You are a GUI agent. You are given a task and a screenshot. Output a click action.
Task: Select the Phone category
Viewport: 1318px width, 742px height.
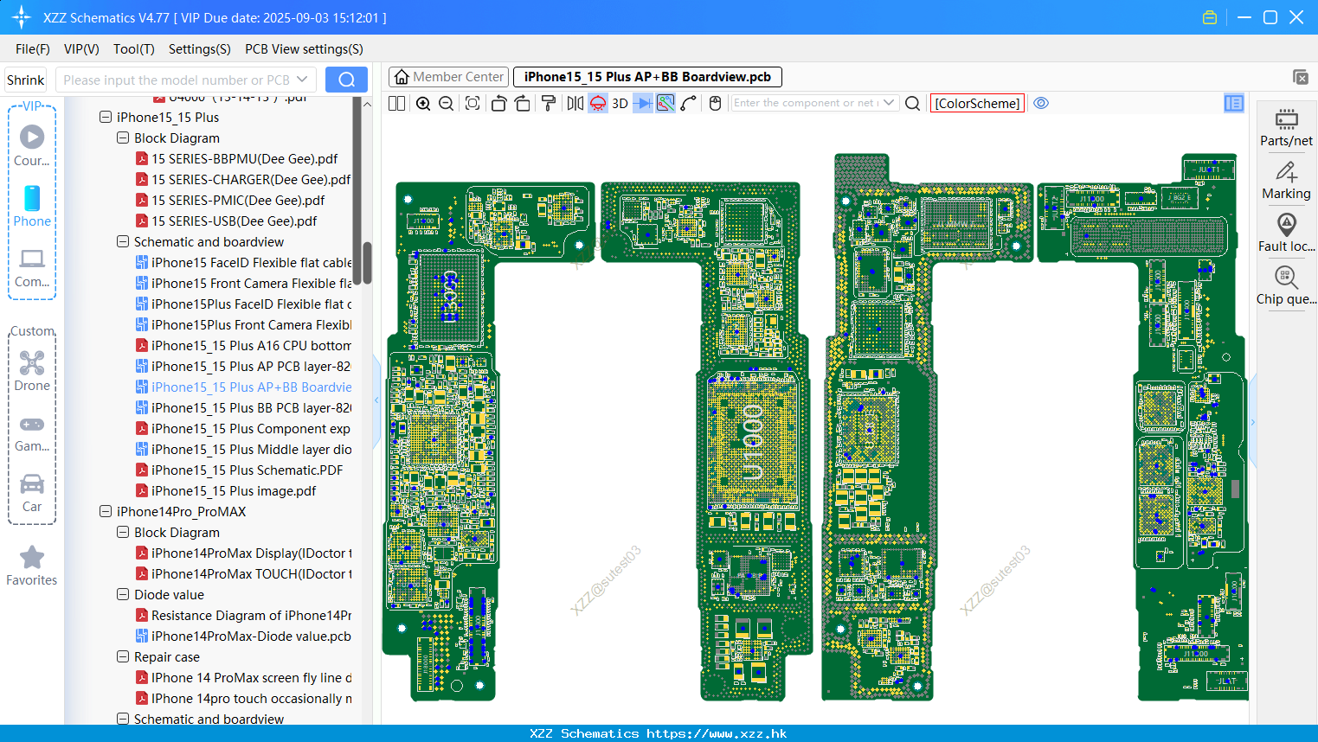(x=32, y=207)
